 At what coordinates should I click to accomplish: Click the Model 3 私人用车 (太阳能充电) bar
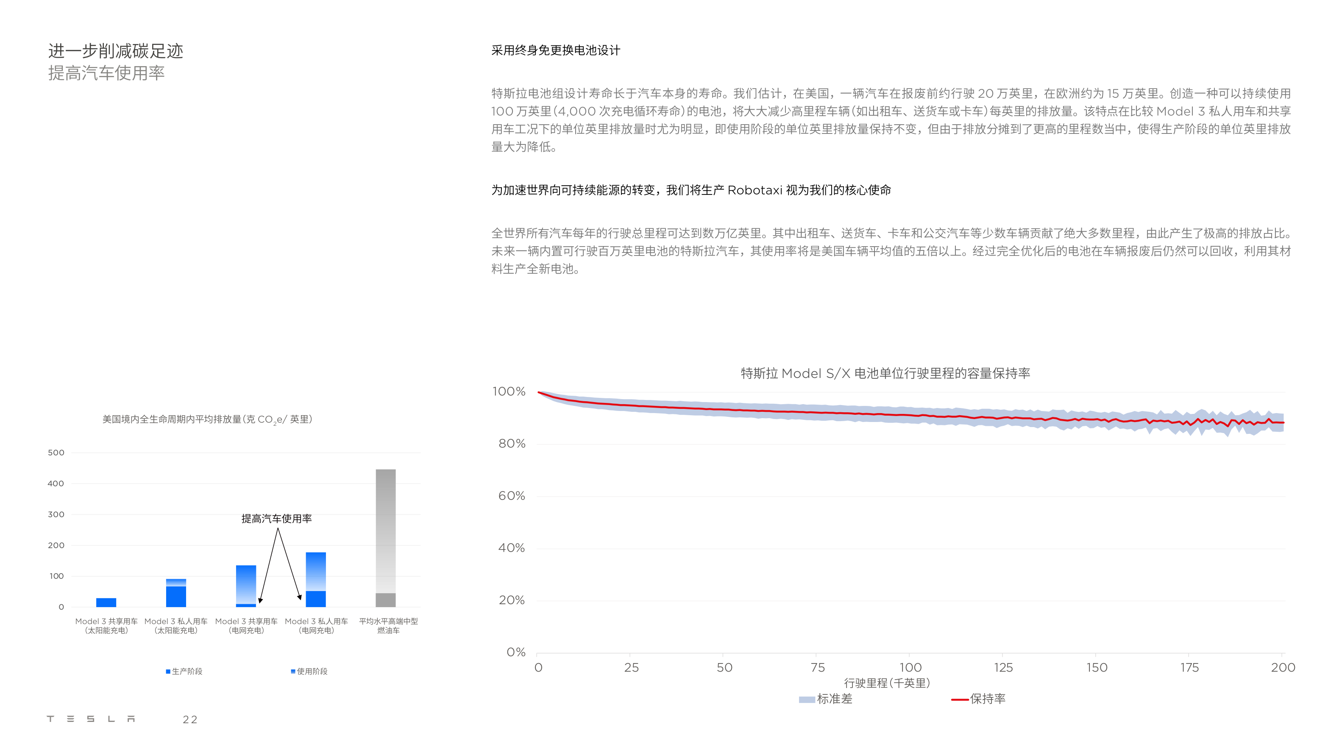[x=176, y=593]
